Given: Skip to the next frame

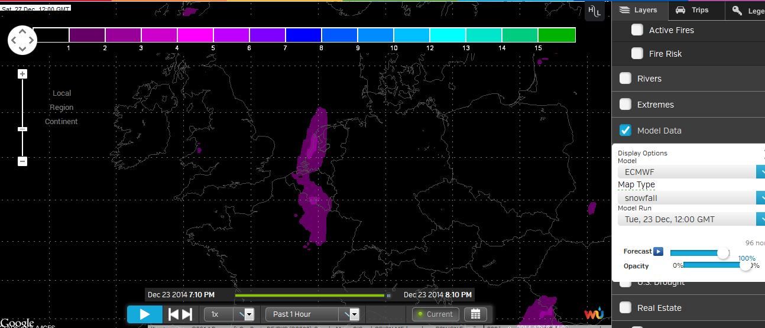Looking at the screenshot, I should (x=187, y=314).
